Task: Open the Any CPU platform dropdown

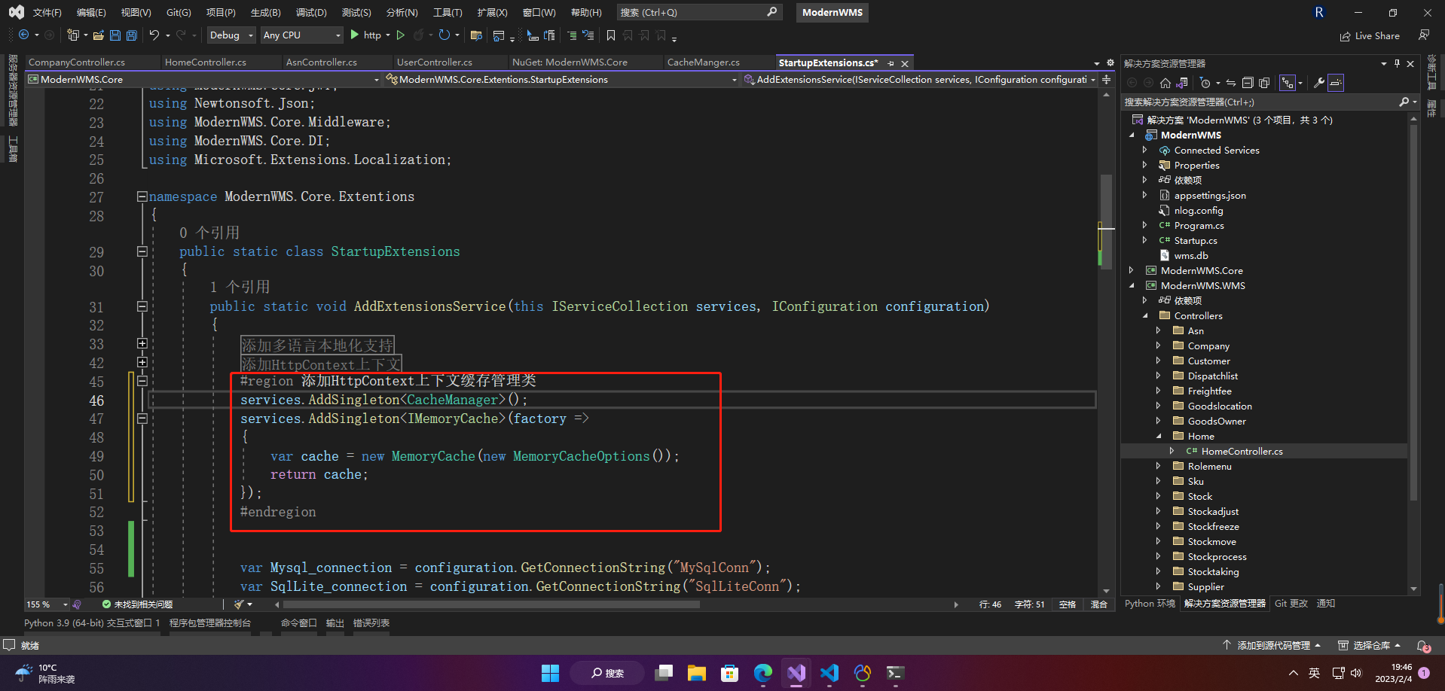Action: click(301, 35)
